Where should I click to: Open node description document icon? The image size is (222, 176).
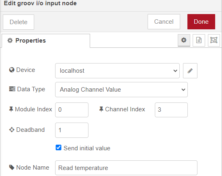(x=199, y=40)
